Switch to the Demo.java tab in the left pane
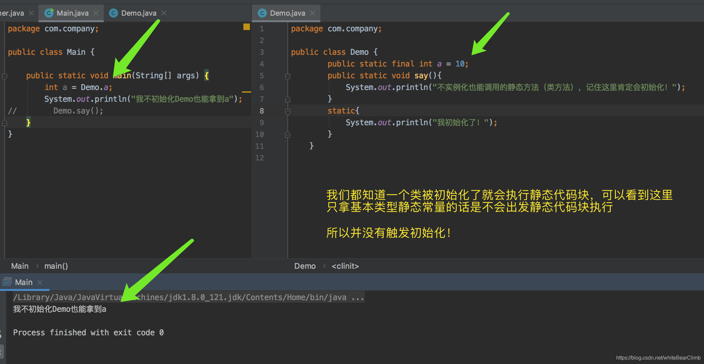704x364 pixels. pos(138,13)
